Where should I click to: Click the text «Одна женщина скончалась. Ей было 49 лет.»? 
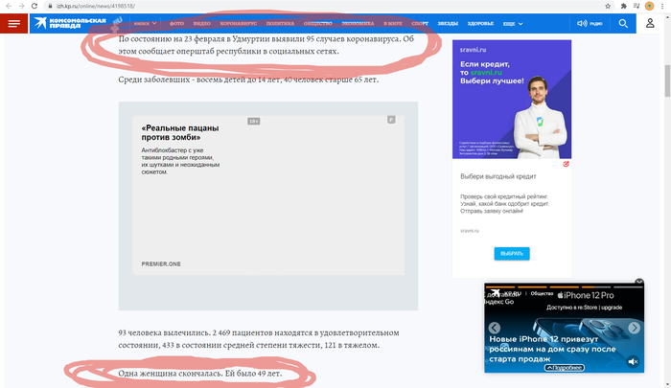tap(200, 374)
